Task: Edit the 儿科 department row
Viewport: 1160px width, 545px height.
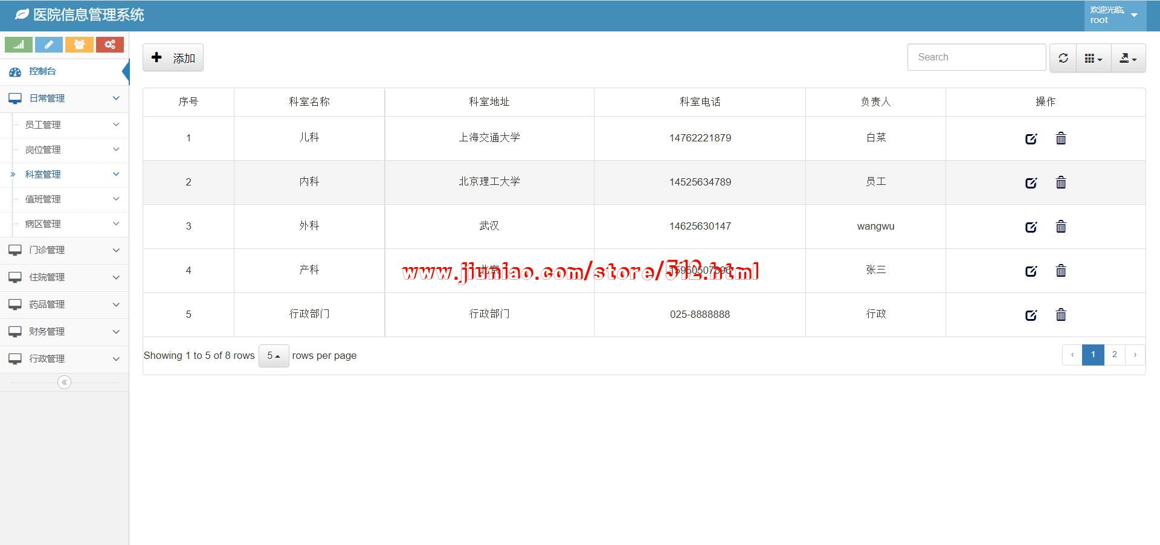Action: (x=1031, y=138)
